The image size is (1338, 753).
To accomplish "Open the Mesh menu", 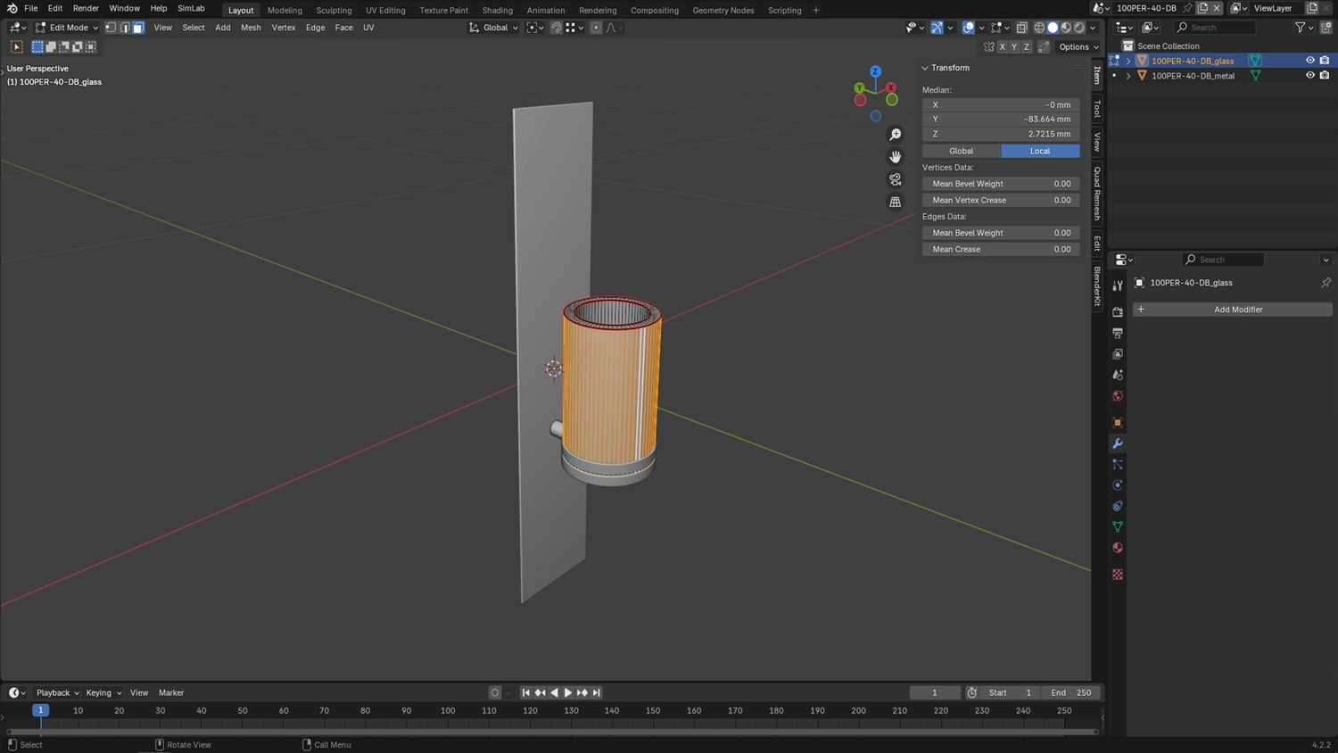I will [251, 28].
